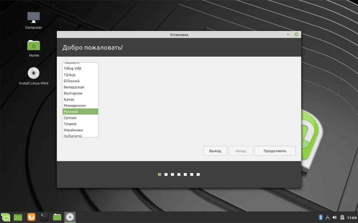Choose Қазақ in the language list

click(x=80, y=99)
